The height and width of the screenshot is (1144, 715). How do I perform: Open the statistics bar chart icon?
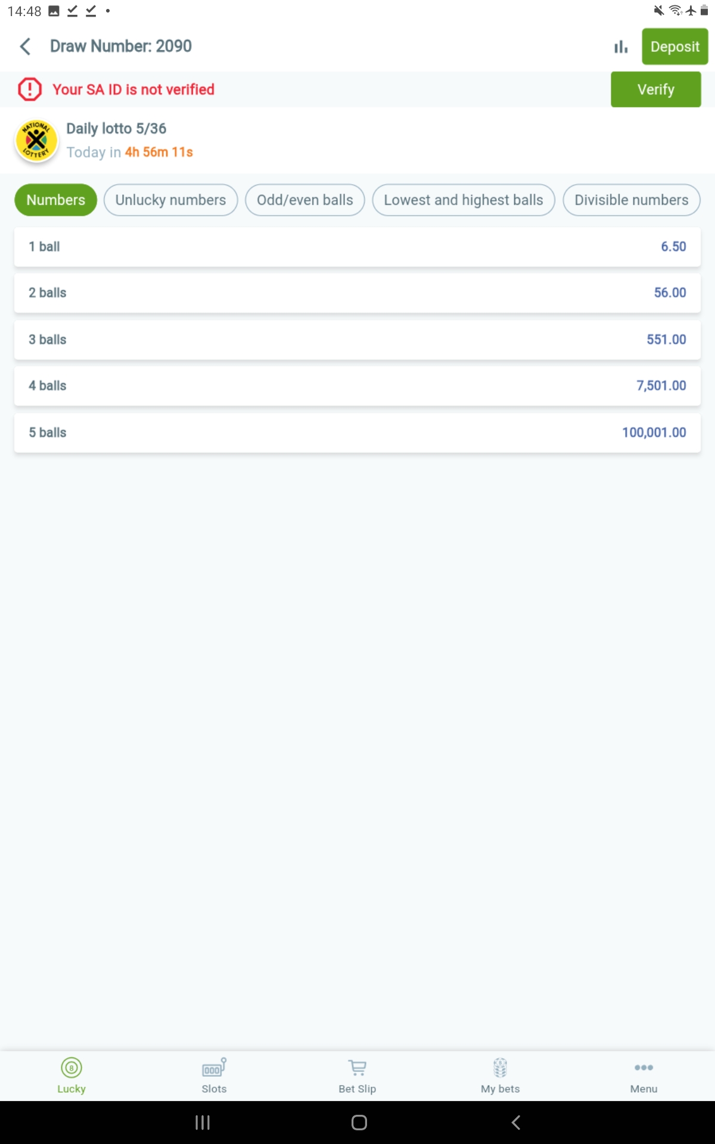click(x=620, y=46)
